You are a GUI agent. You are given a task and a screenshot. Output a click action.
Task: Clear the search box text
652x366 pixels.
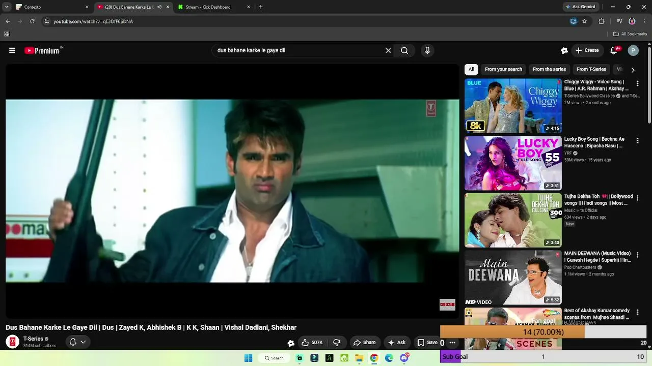click(x=388, y=50)
